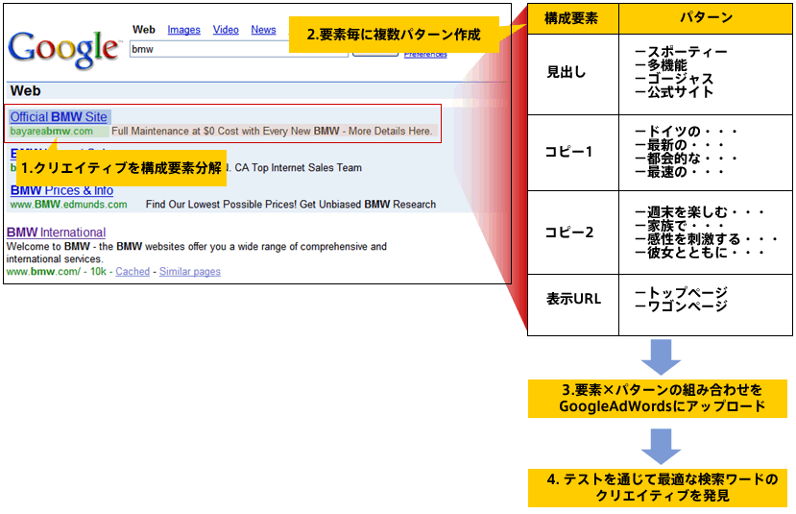Click the blue arrow above step 4 box
Viewport: 796px width, 514px height.
click(660, 446)
